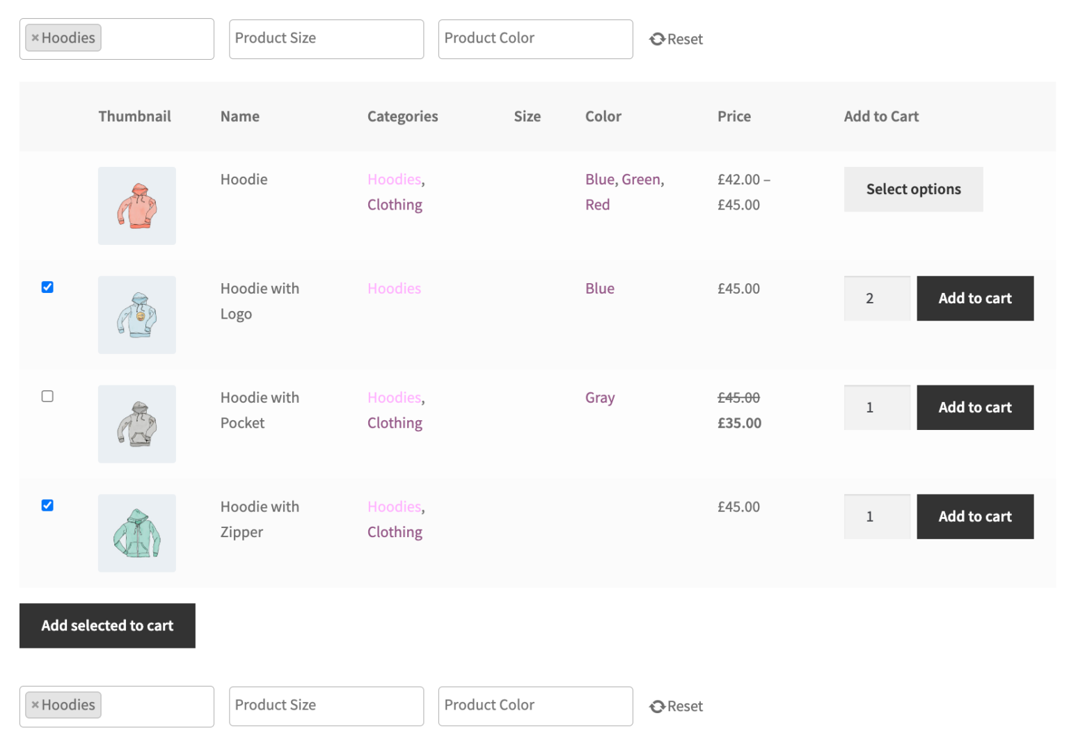Open the Product Color dropdown

click(535, 39)
